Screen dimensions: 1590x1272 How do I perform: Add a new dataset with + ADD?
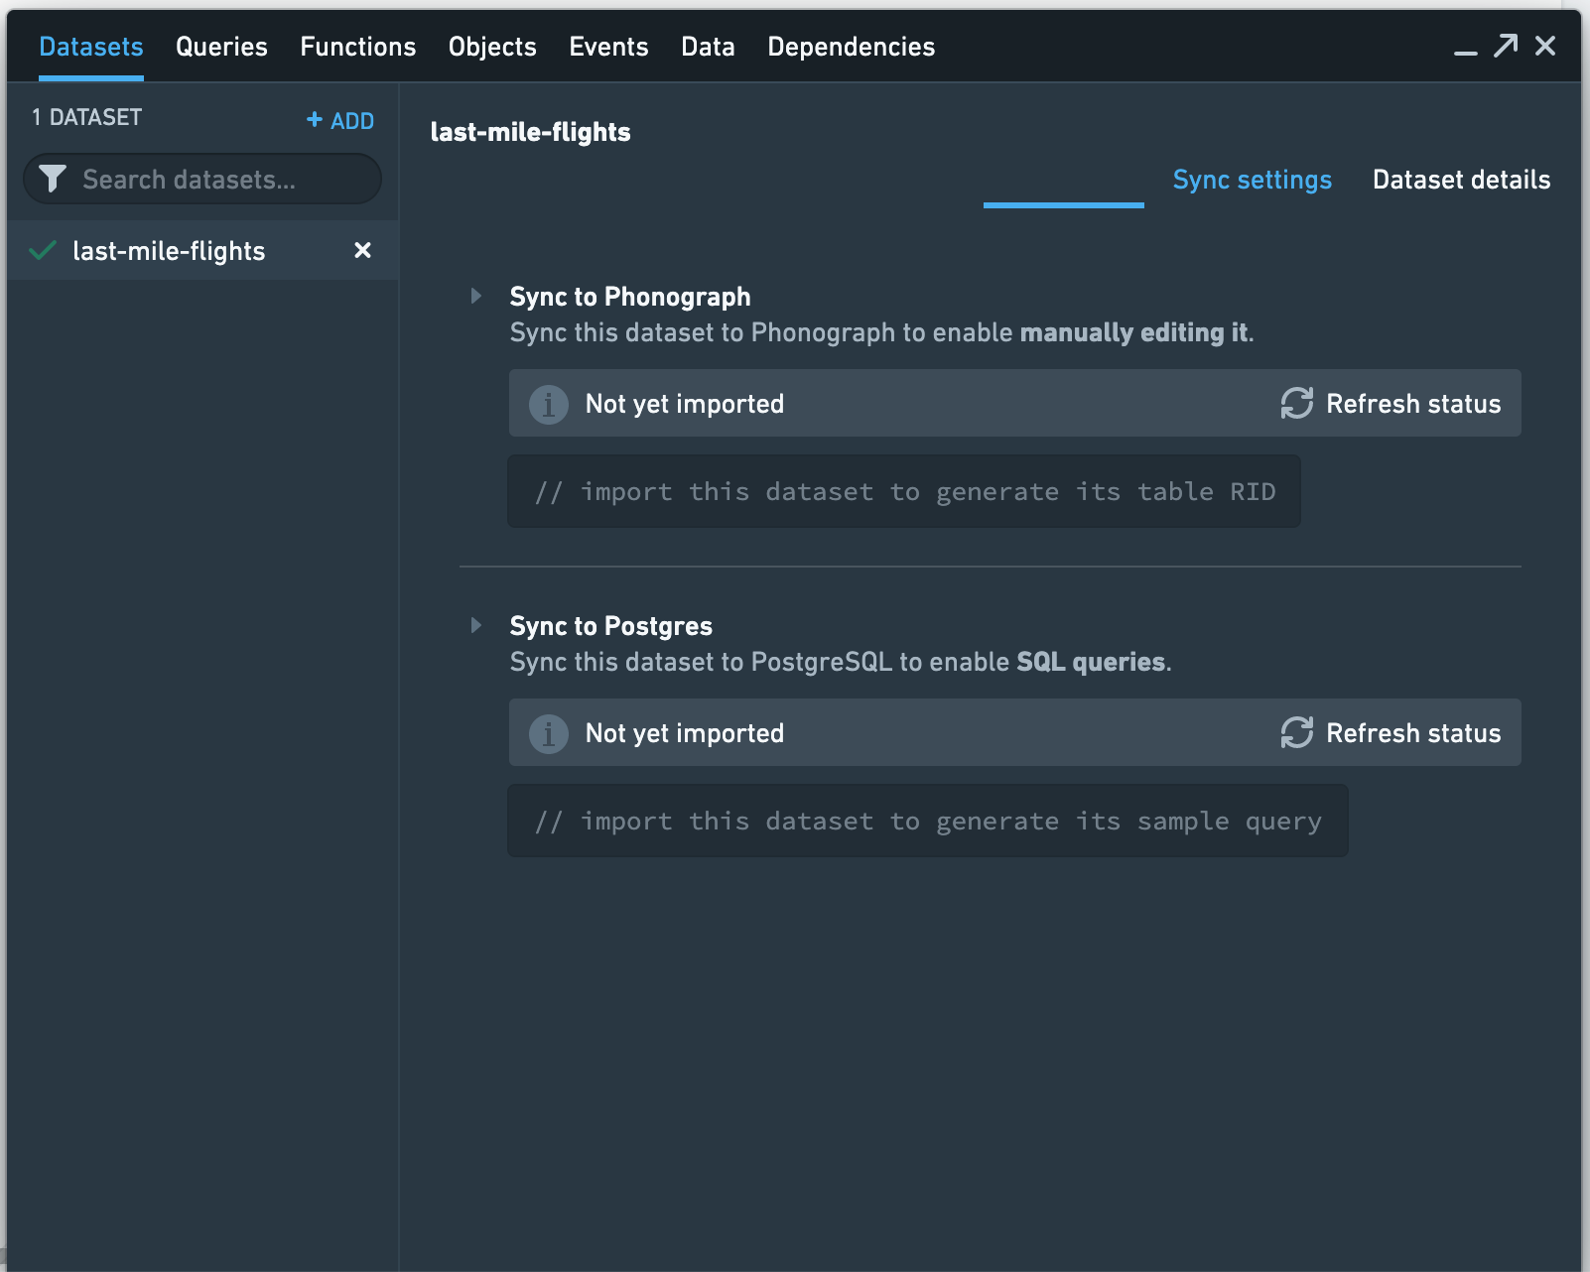[x=340, y=120]
